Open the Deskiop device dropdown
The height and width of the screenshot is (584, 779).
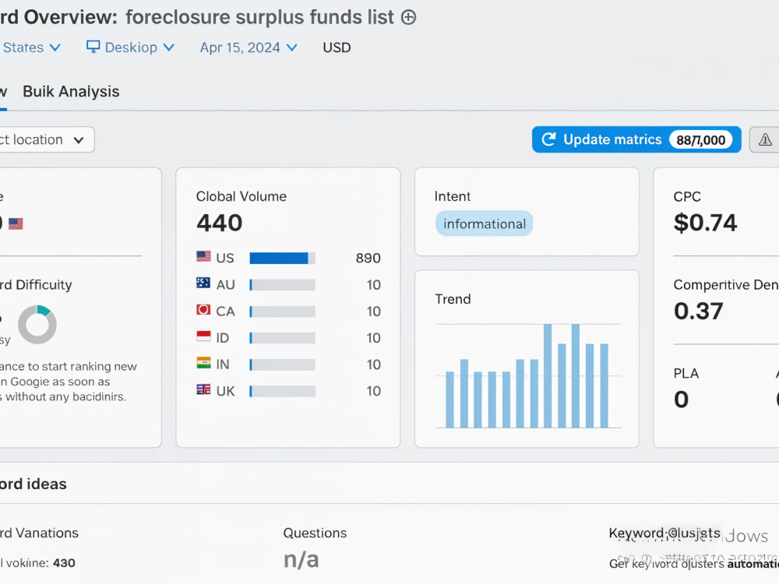click(x=131, y=47)
